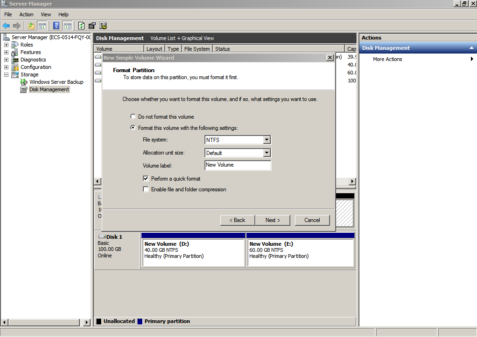Click the Volume label text field

(238, 165)
